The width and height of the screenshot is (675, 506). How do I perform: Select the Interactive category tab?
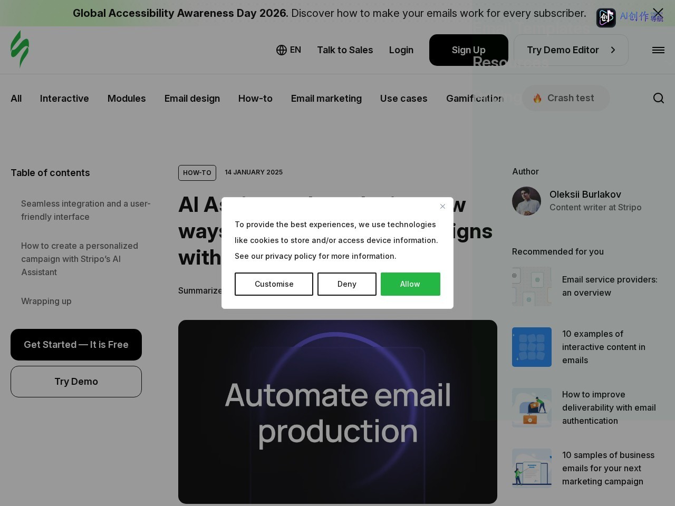tap(64, 99)
